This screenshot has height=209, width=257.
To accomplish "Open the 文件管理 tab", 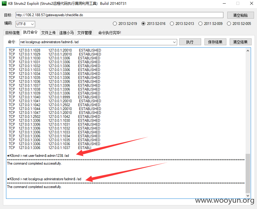I will tap(84, 33).
